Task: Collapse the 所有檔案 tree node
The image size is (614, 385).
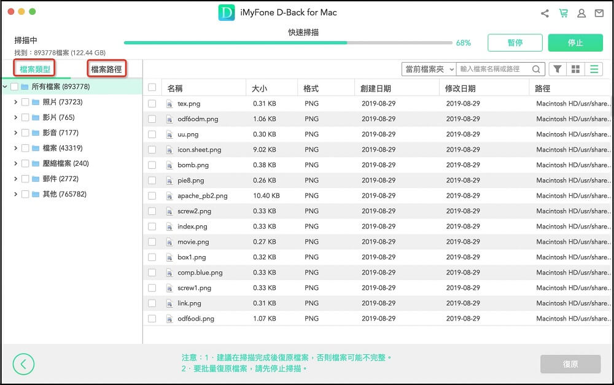Action: (x=6, y=87)
